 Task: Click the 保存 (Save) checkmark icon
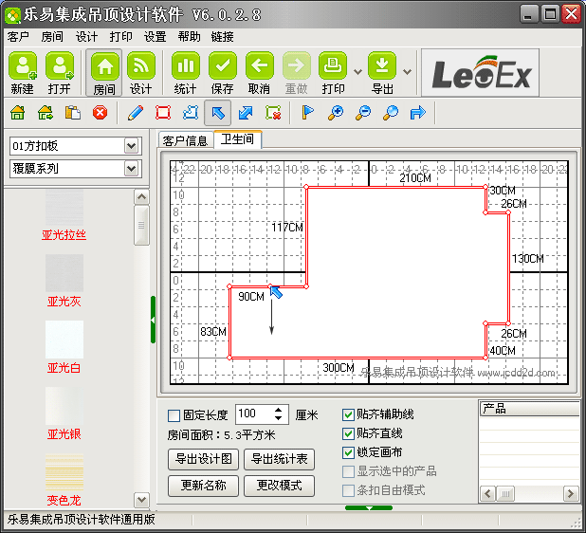[x=223, y=72]
